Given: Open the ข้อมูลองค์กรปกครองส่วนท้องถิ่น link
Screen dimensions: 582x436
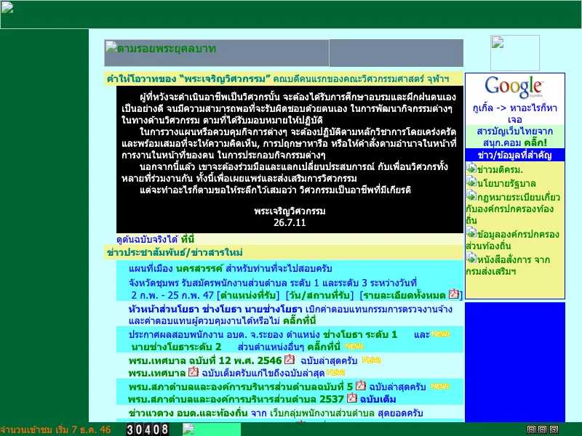Looking at the screenshot, I should point(513,240).
